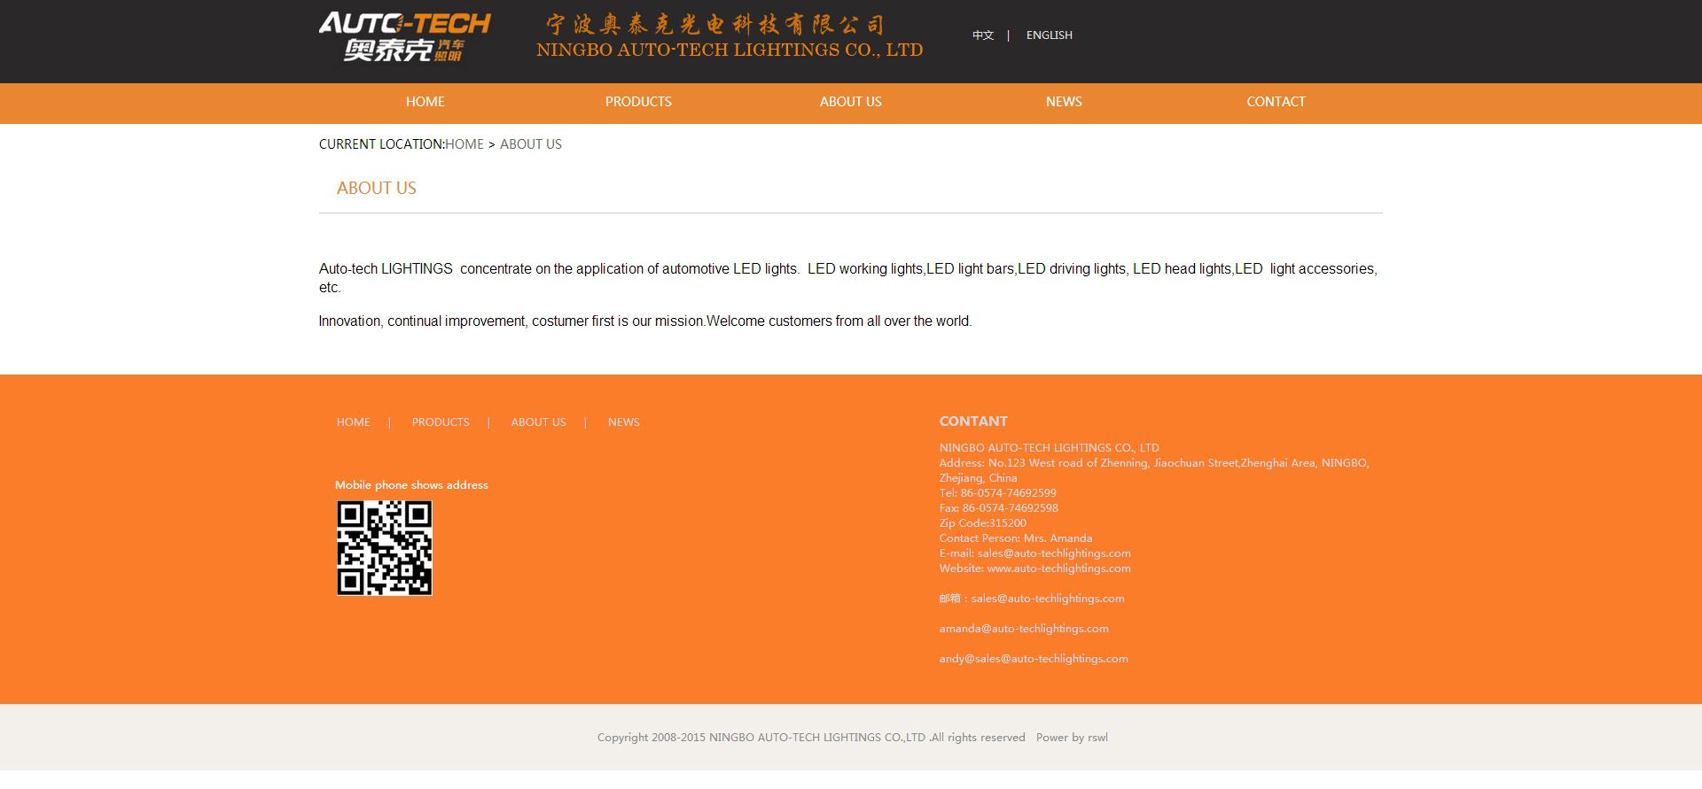Open the footer PRODUCTS link

pos(441,422)
